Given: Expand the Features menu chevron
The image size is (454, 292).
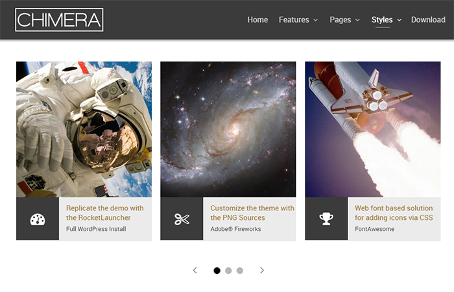Looking at the screenshot, I should tap(316, 20).
